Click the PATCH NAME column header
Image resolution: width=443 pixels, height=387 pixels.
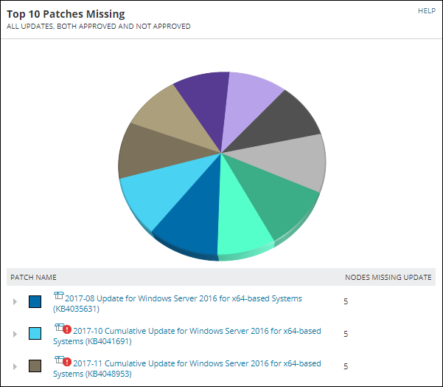click(x=33, y=277)
